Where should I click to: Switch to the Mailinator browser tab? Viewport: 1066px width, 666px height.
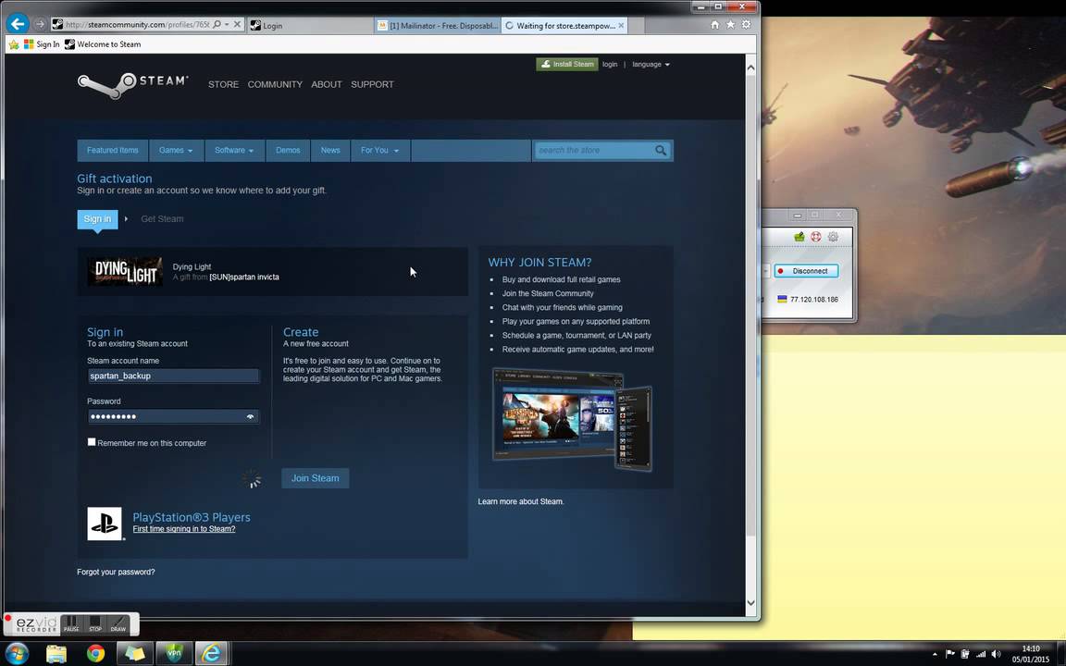(x=437, y=25)
